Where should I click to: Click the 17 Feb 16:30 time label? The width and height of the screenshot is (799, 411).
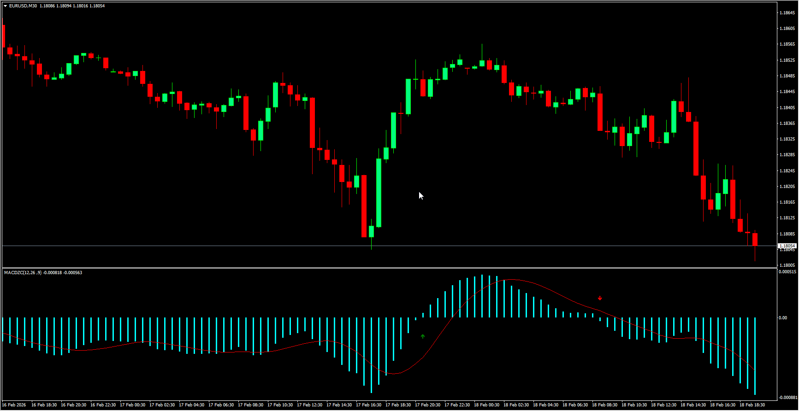pyautogui.click(x=368, y=405)
